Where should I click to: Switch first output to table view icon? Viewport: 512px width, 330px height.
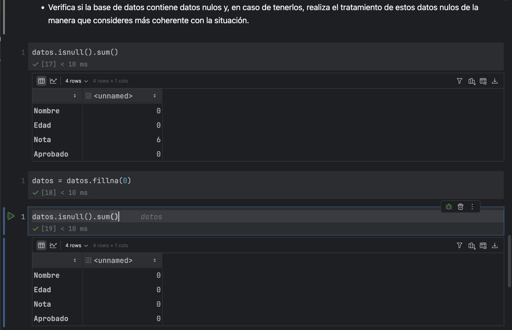tap(41, 81)
